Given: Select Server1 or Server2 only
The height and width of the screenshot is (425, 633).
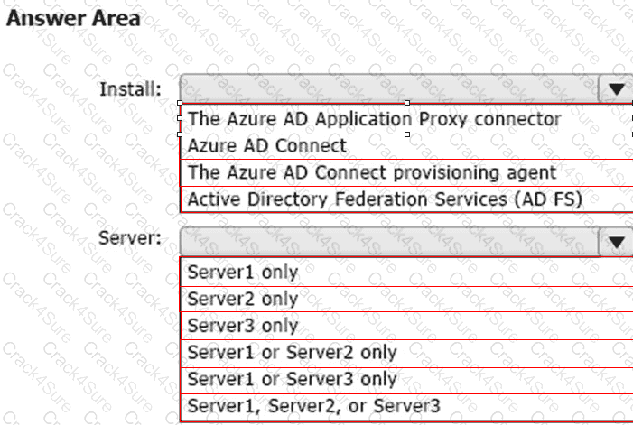Looking at the screenshot, I should pyautogui.click(x=292, y=352).
